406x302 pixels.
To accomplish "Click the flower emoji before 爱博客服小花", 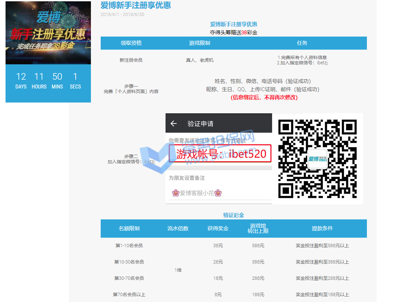I will [176, 193].
